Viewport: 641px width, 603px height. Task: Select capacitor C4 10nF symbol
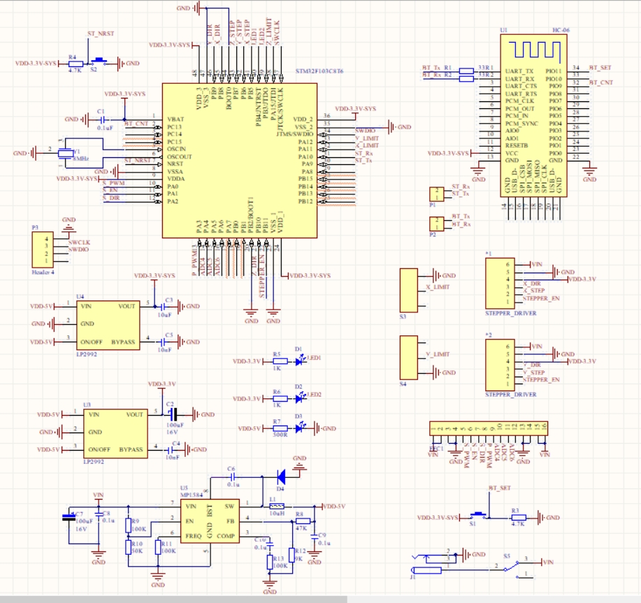(x=169, y=449)
